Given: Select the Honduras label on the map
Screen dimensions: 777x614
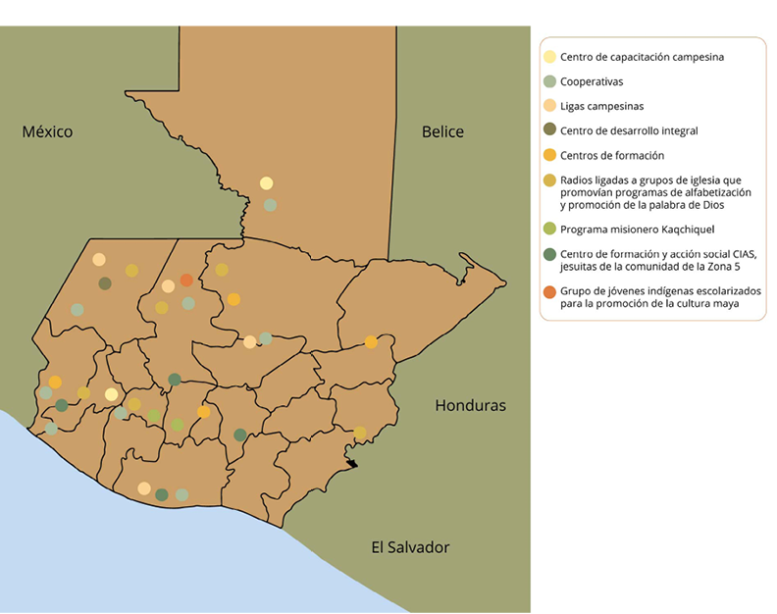Looking at the screenshot, I should [469, 405].
